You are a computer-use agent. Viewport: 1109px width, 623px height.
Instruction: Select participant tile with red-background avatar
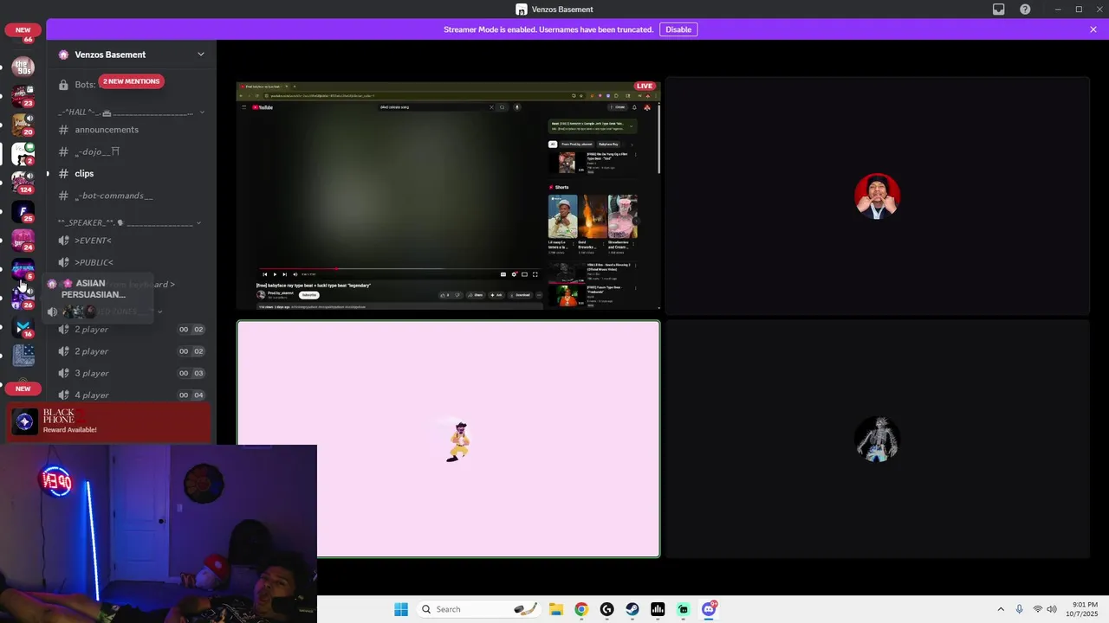878,196
